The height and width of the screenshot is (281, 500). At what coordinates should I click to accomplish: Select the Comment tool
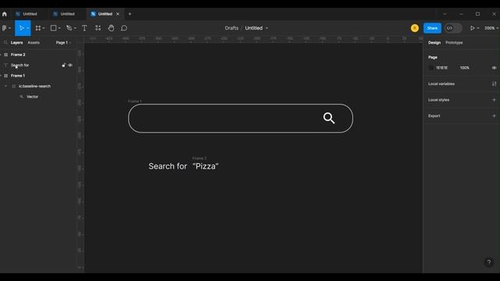(x=124, y=28)
